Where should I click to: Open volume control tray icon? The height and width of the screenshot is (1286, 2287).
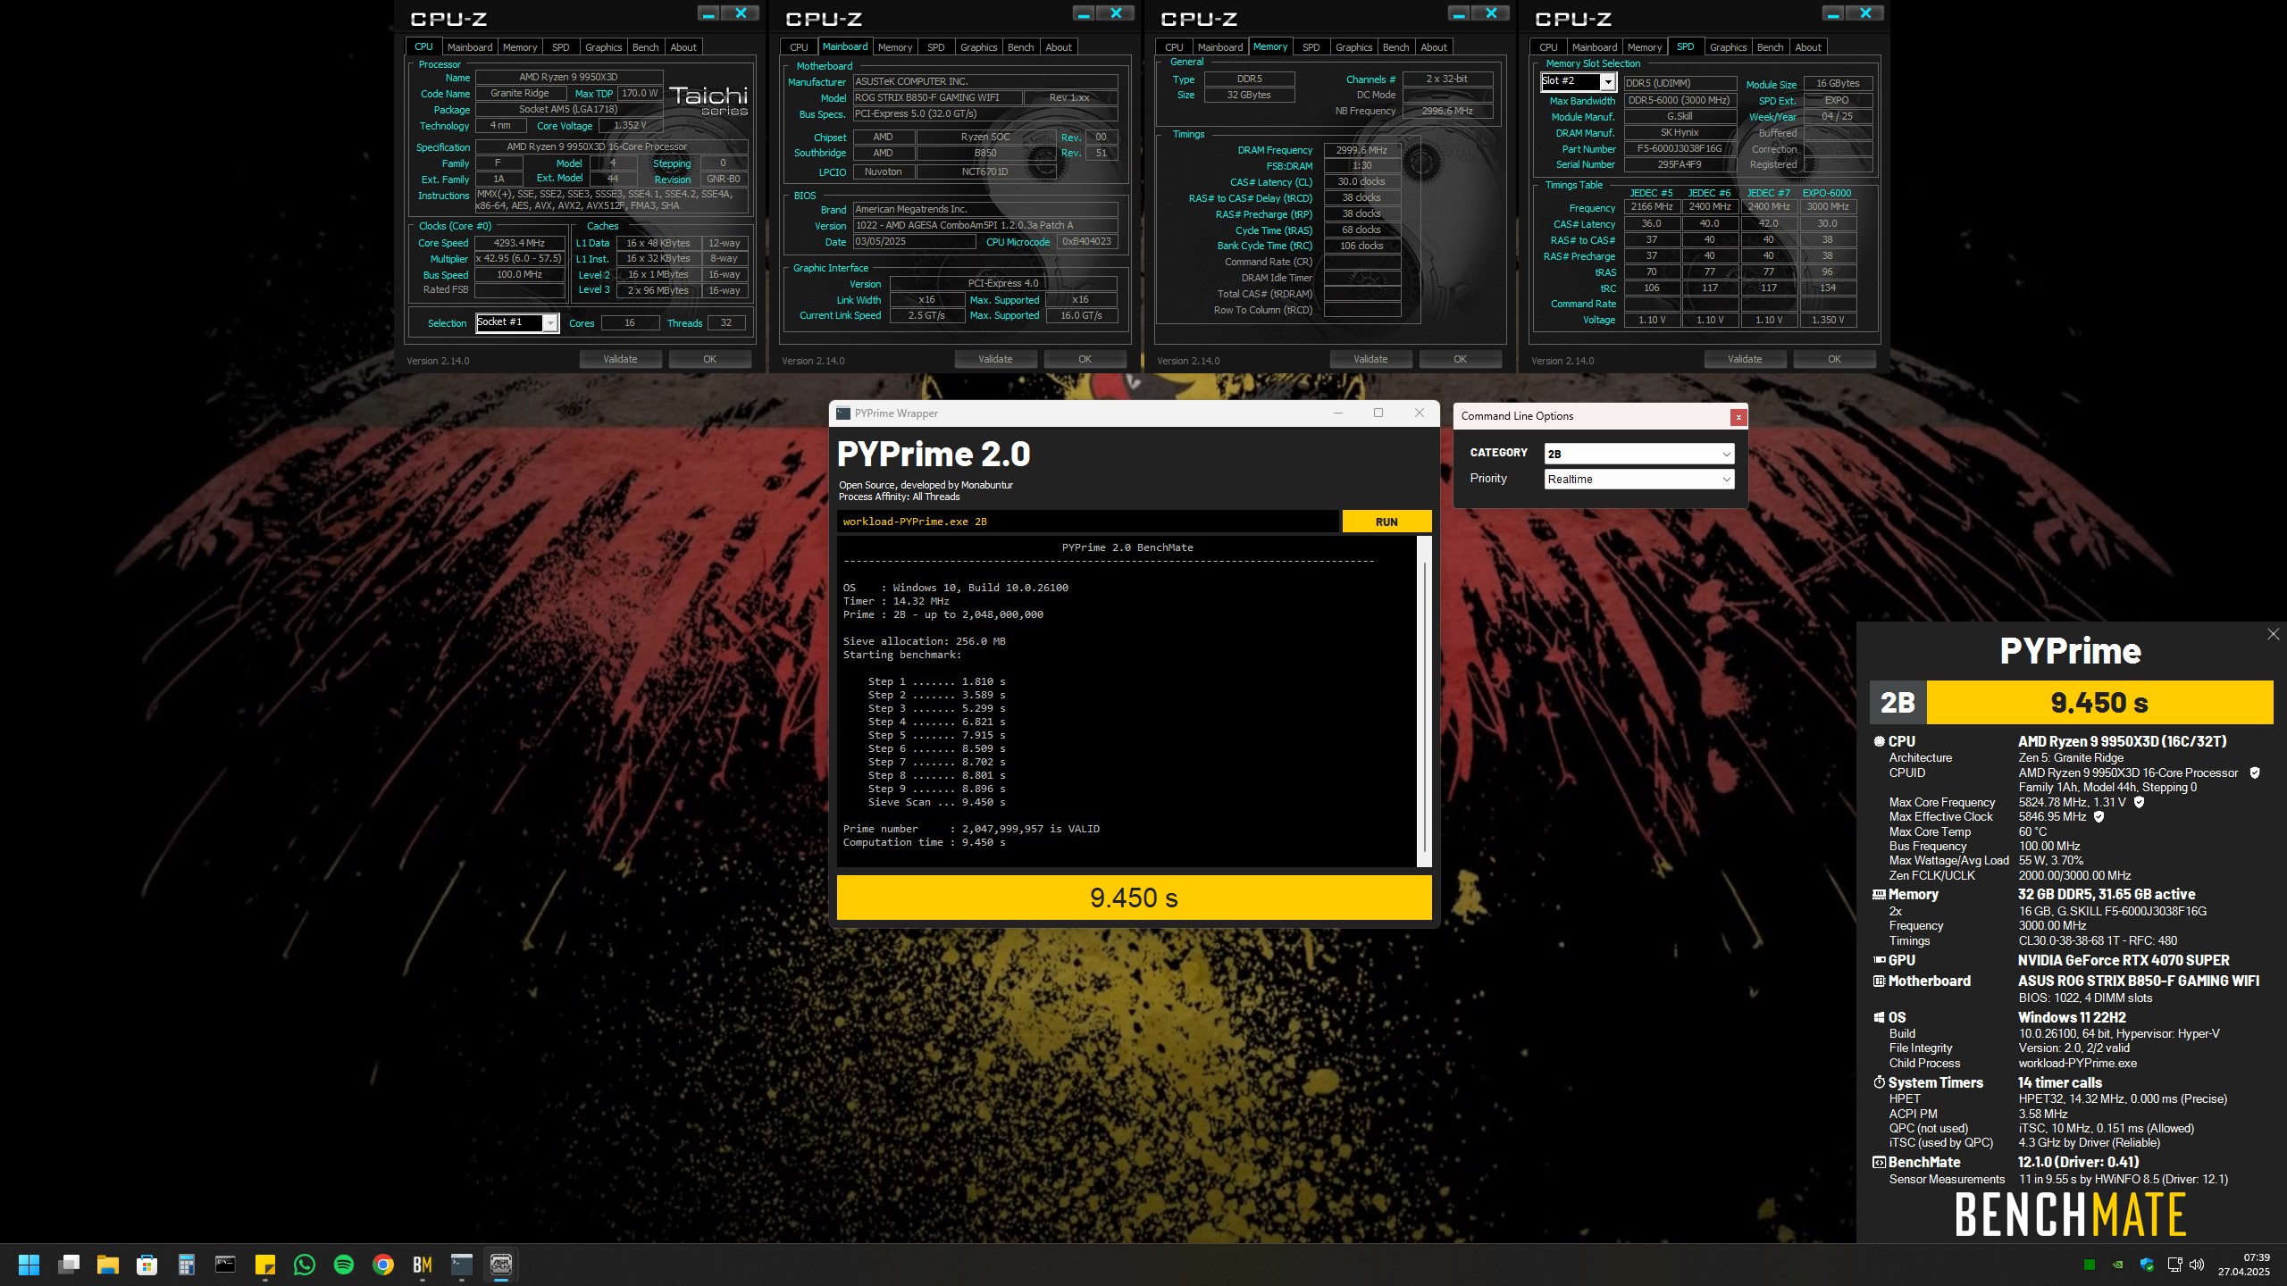point(2197,1265)
